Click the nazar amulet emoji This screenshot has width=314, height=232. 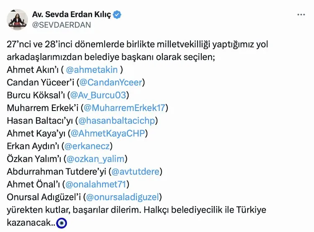pos(62,222)
